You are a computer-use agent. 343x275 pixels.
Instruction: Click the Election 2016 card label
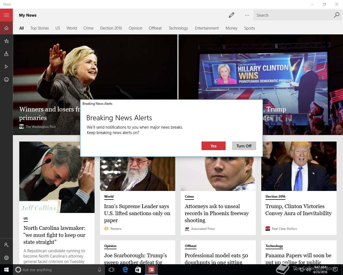click(x=275, y=197)
